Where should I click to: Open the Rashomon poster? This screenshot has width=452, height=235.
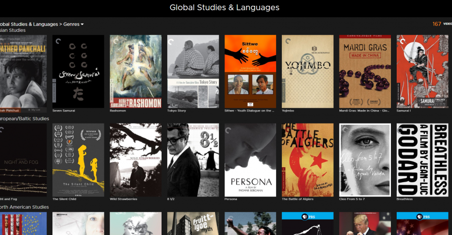point(136,72)
